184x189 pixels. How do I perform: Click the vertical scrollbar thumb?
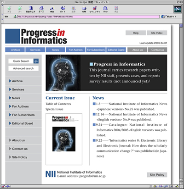[181, 25]
